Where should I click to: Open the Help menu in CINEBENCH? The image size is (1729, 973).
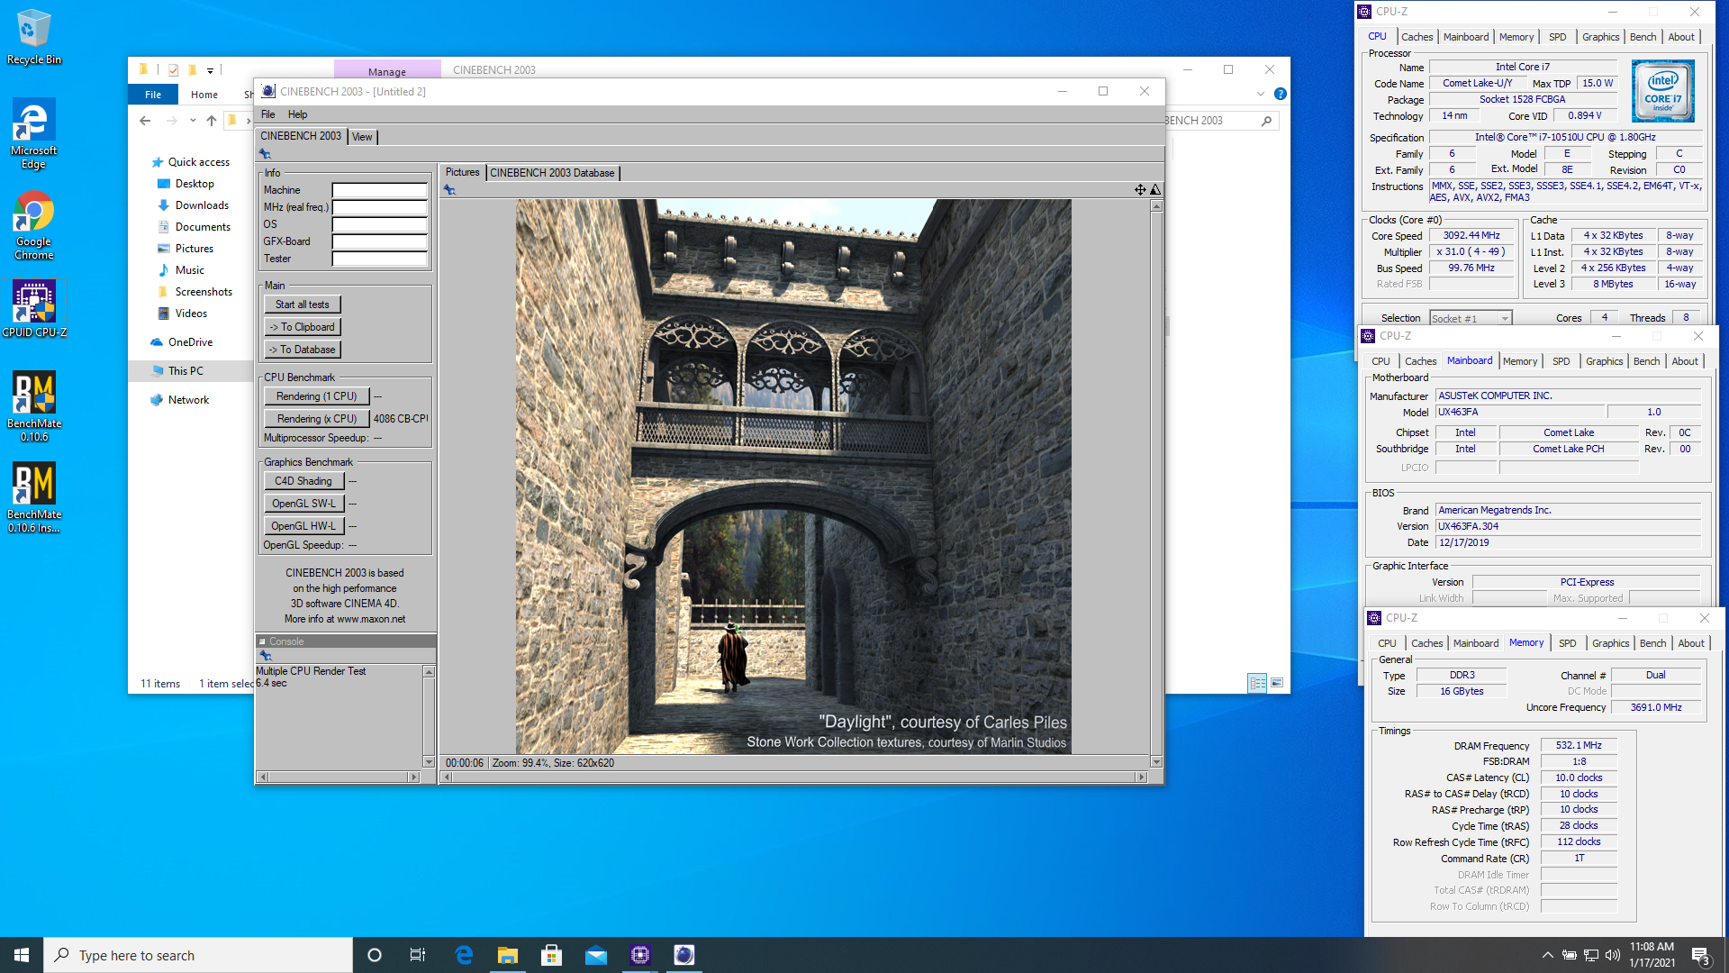tap(297, 114)
